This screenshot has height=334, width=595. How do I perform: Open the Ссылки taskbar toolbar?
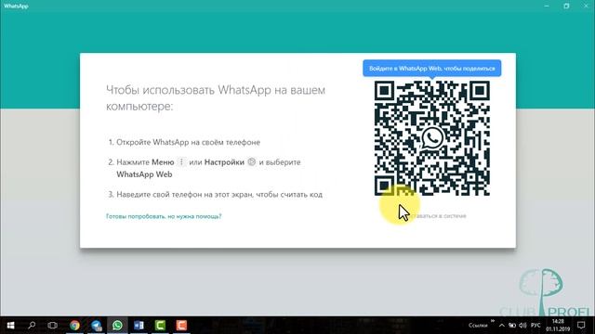click(478, 326)
